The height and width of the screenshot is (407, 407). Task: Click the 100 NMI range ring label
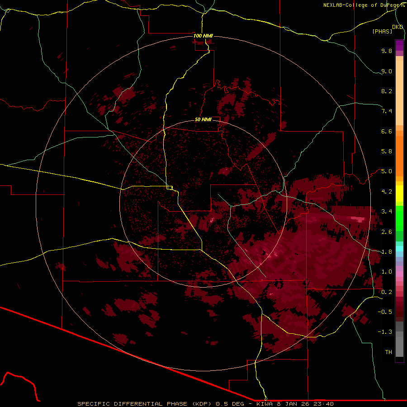click(203, 36)
